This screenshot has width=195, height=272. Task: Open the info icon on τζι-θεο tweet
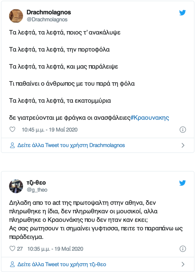pyautogui.click(x=182, y=249)
